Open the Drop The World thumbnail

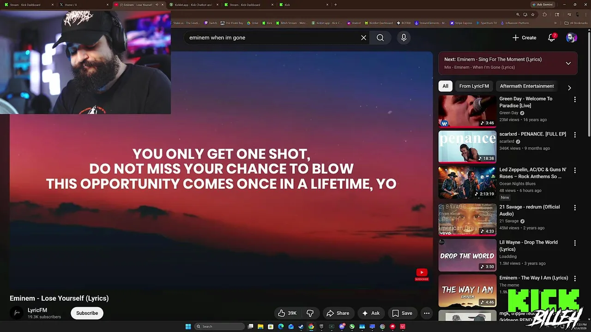[467, 255]
